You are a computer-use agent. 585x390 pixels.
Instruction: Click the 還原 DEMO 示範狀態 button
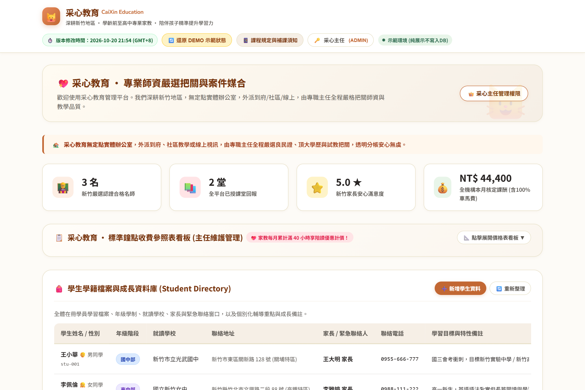pos(197,40)
